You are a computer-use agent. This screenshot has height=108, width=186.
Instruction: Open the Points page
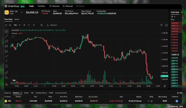80,6
